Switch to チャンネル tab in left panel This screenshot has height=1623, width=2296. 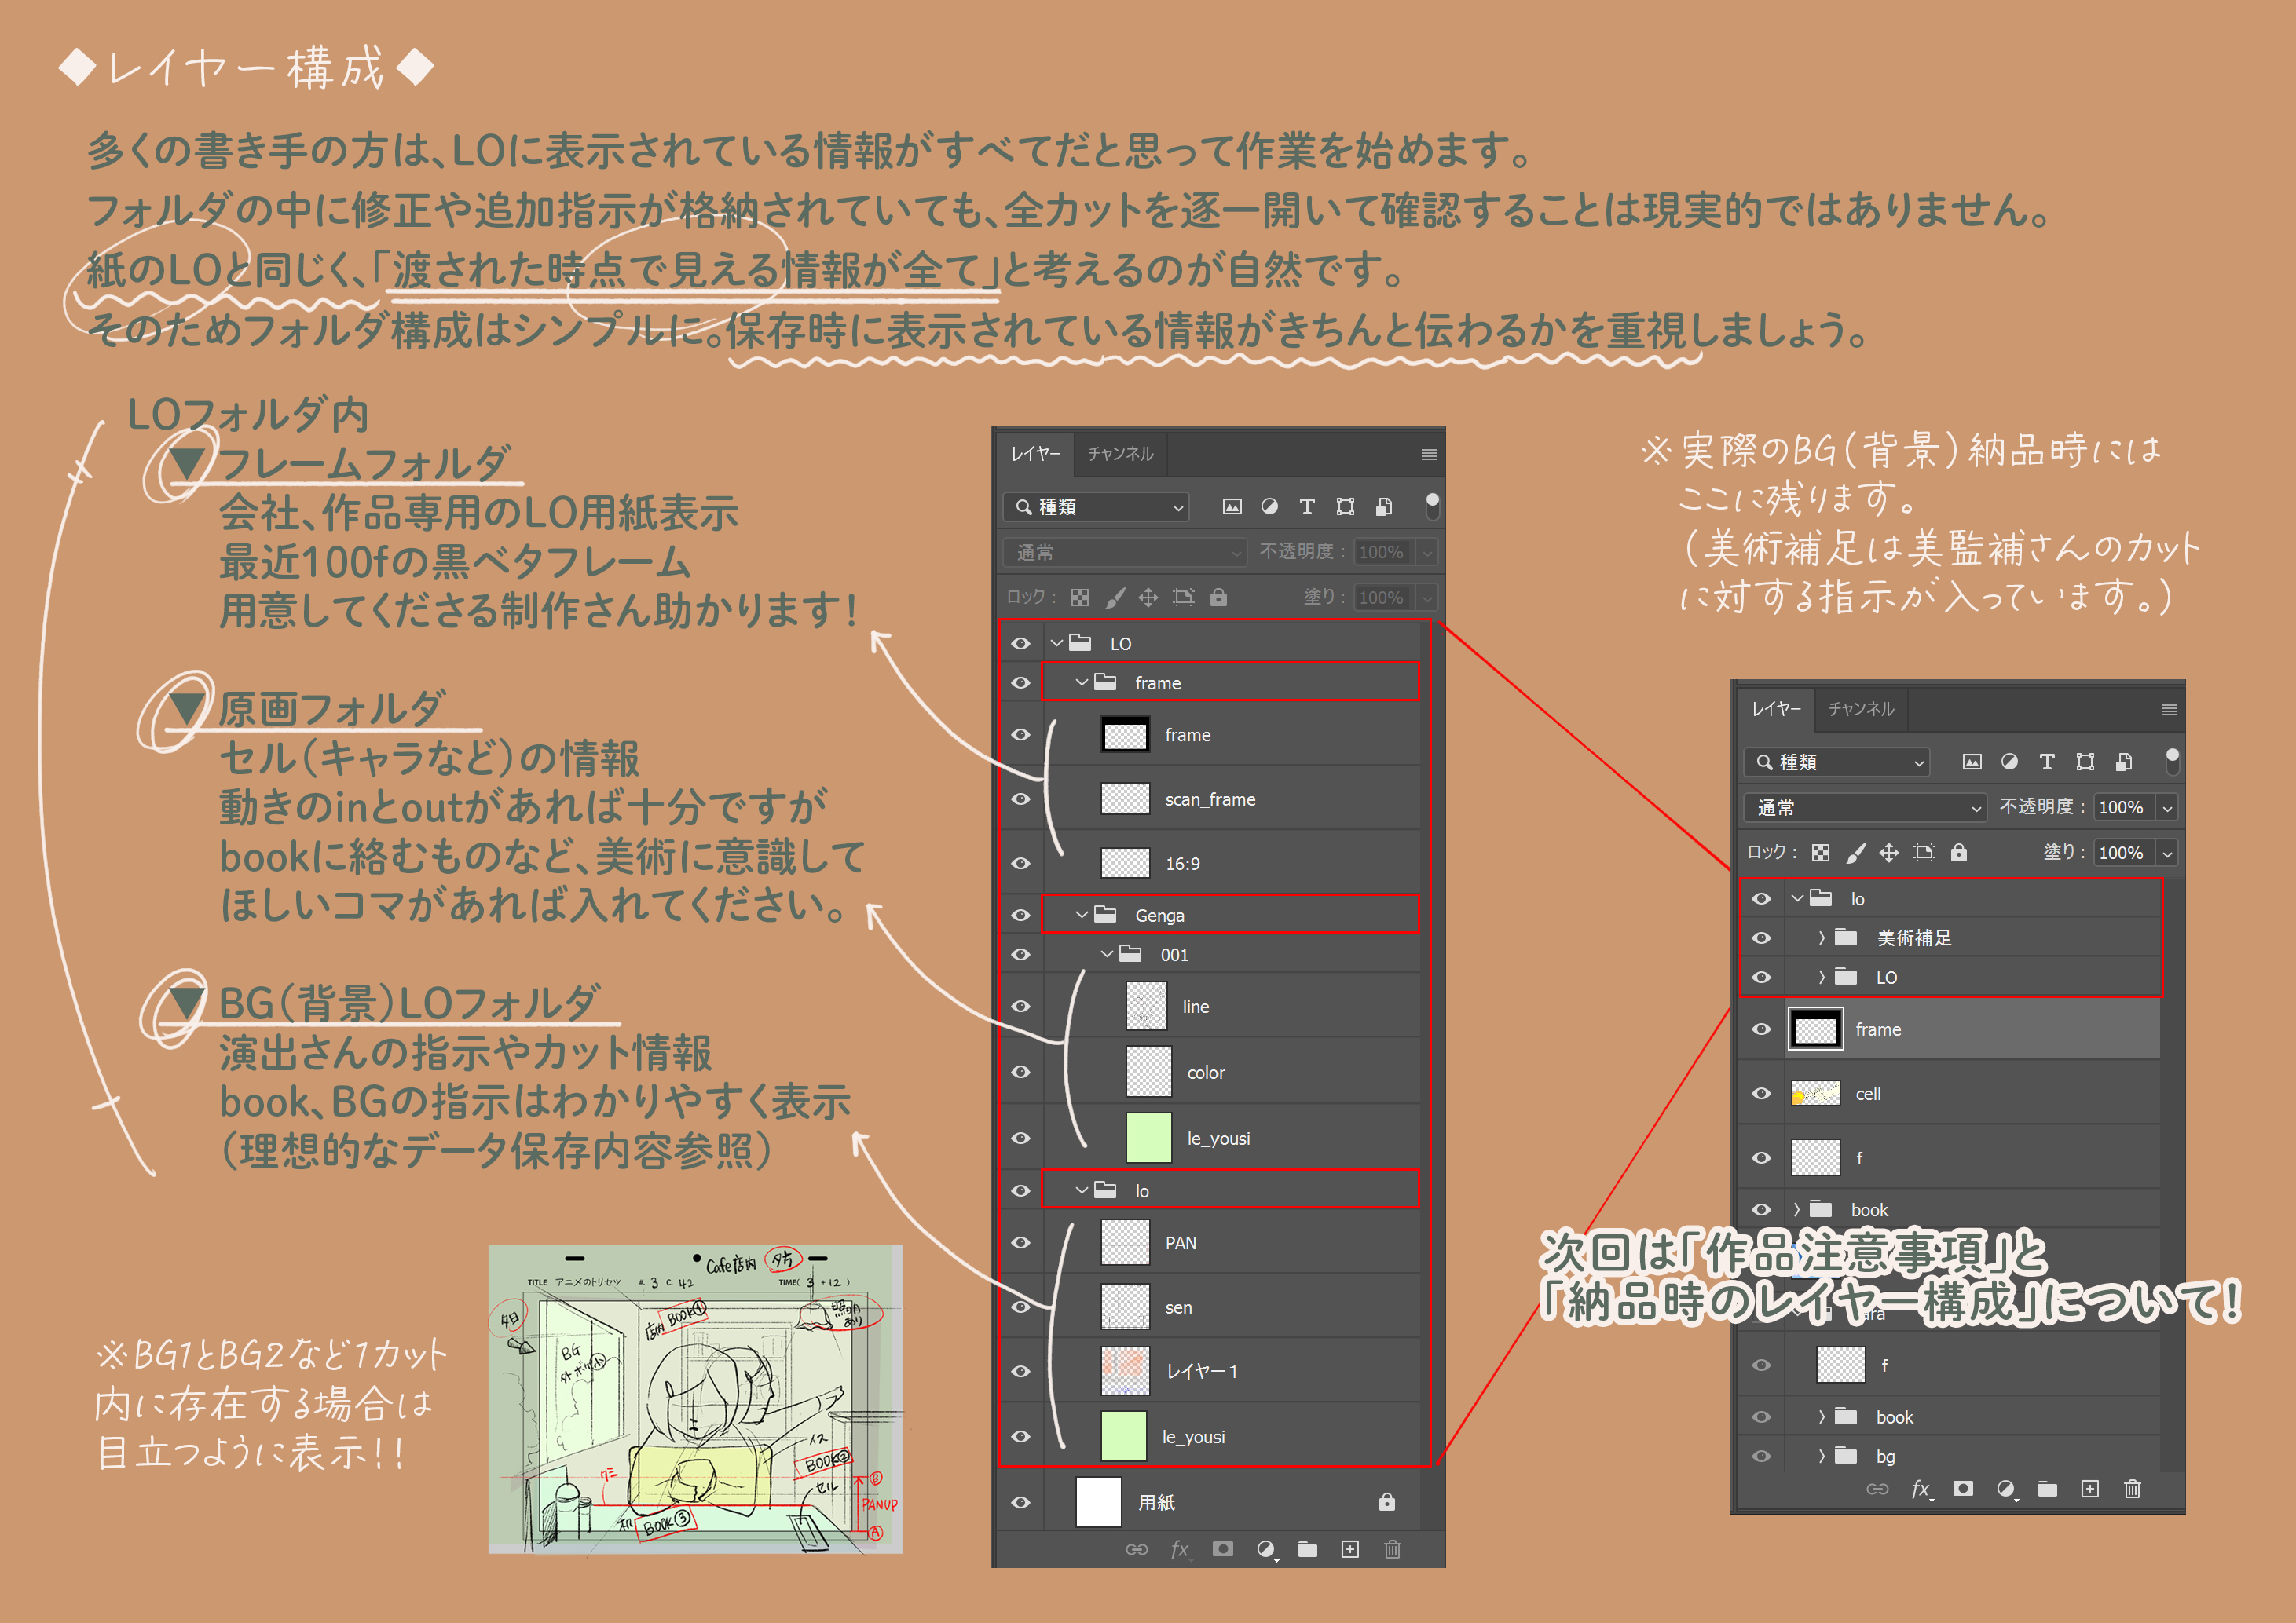[1120, 454]
